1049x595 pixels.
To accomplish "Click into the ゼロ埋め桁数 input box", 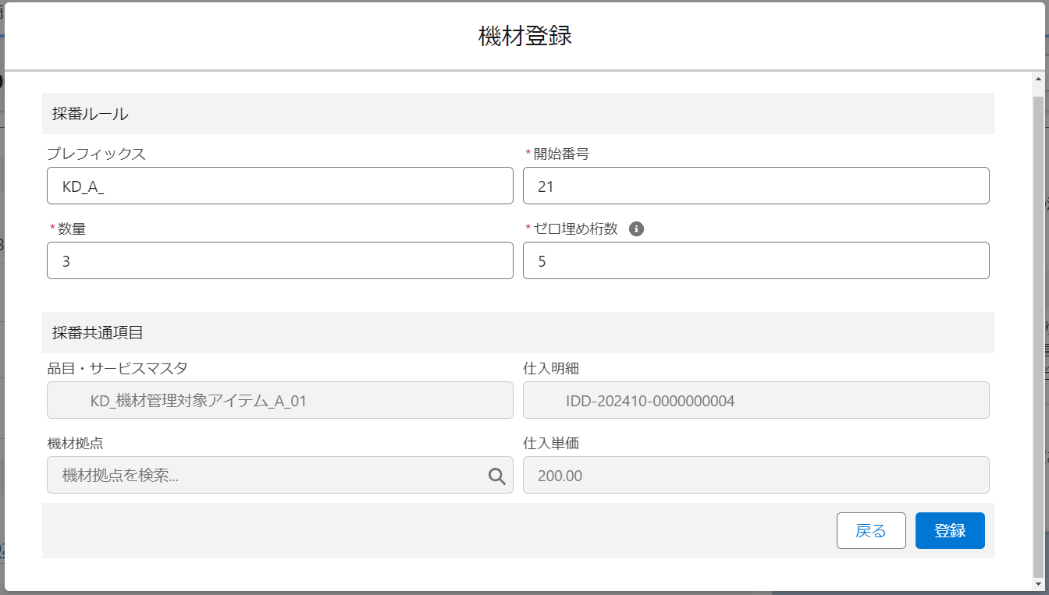I will (756, 261).
